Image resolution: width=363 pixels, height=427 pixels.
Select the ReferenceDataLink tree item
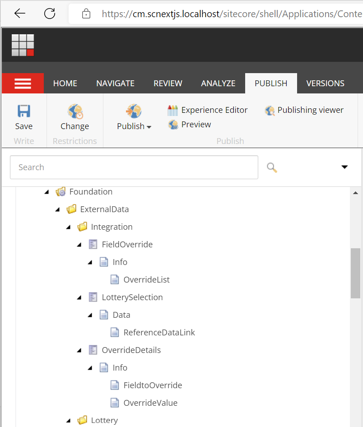click(159, 333)
